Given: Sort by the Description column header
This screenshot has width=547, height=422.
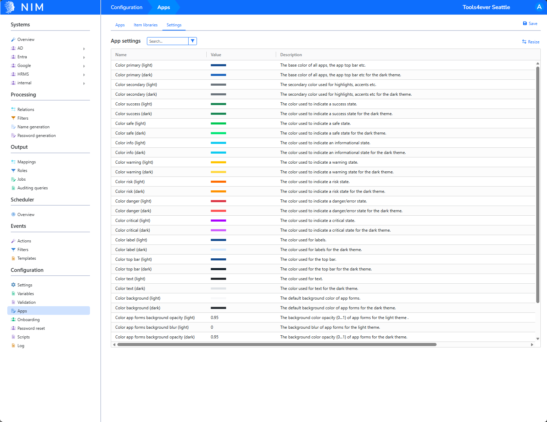Looking at the screenshot, I should pyautogui.click(x=291, y=55).
